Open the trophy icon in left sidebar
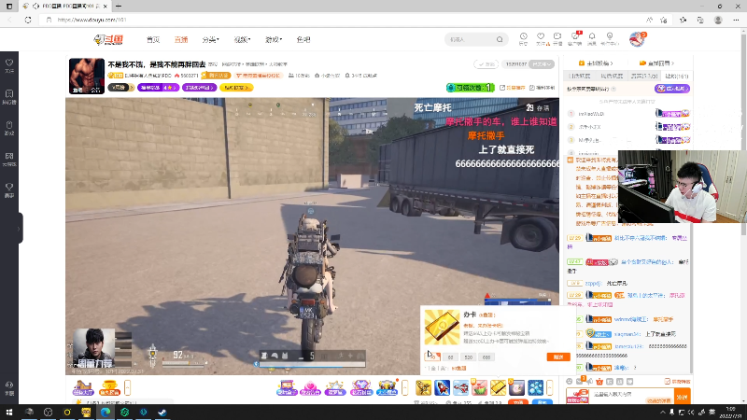 pos(9,187)
